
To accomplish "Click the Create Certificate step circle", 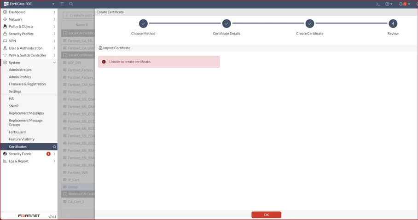I will coord(309,23).
